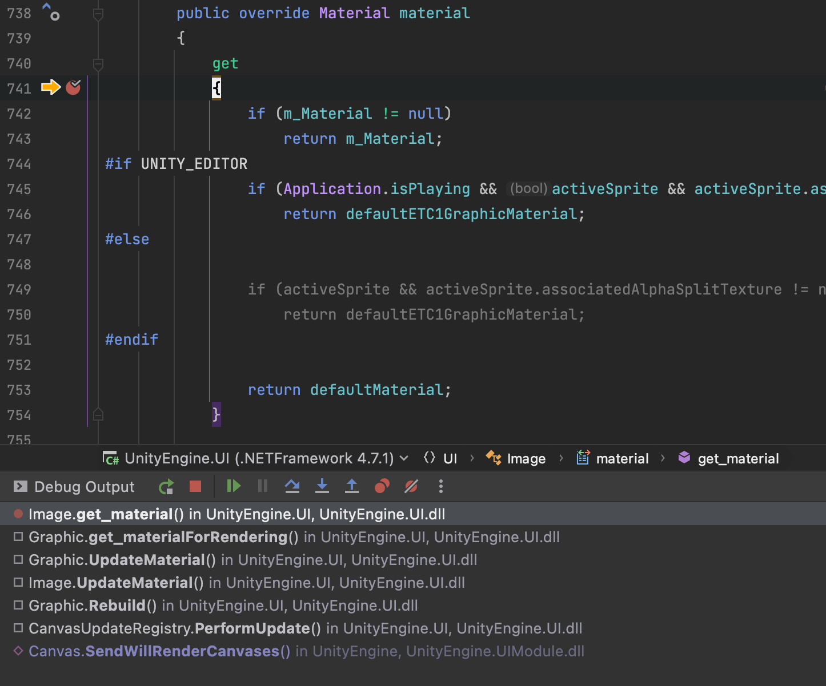
Task: Select the Graphic.get_materialForRendering() stack frame
Action: click(413, 537)
